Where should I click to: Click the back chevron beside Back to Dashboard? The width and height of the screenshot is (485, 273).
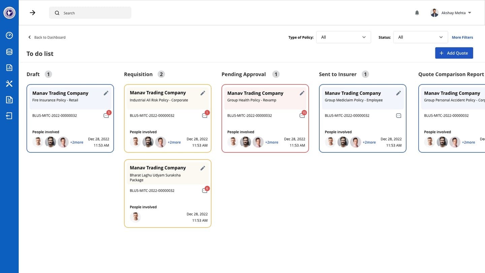tap(29, 37)
